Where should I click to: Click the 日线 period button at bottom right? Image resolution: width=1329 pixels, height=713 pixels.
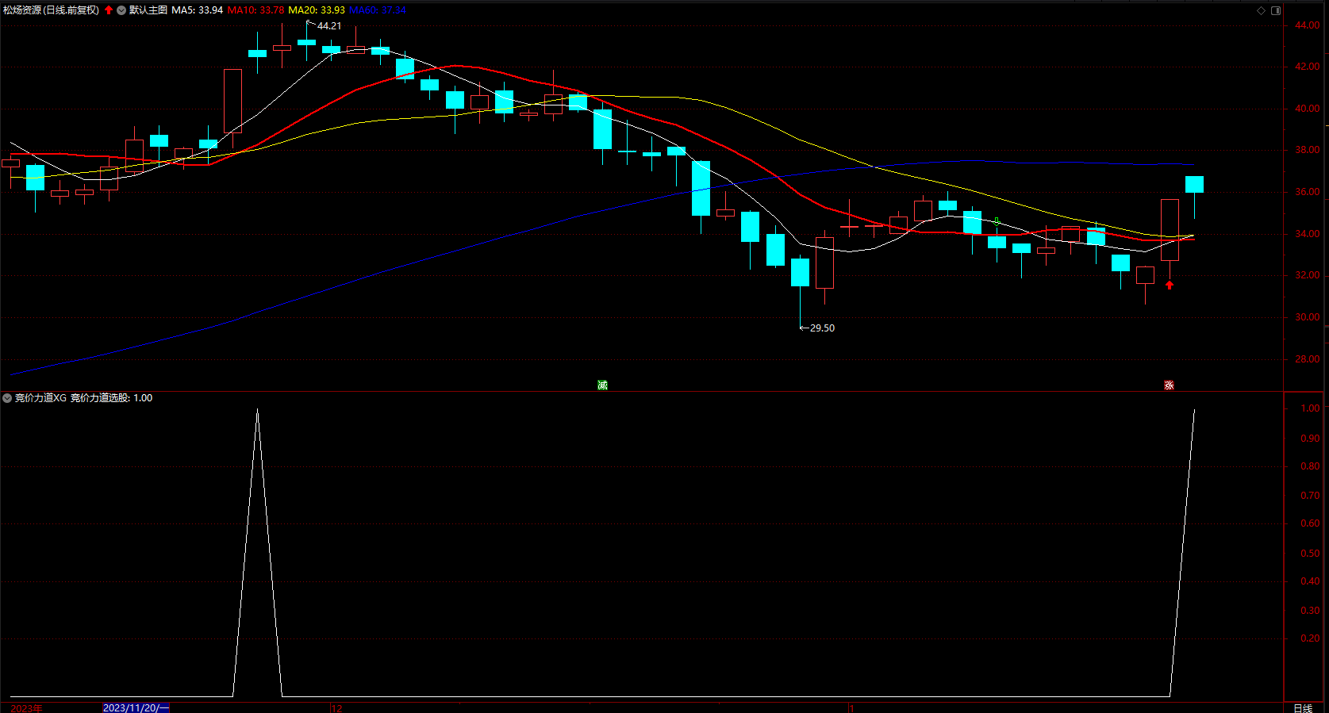(1303, 707)
